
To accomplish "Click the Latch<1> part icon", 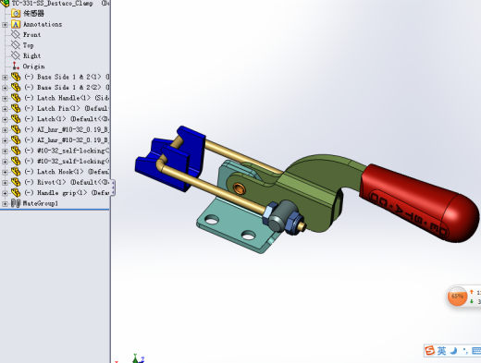I will 16,118.
